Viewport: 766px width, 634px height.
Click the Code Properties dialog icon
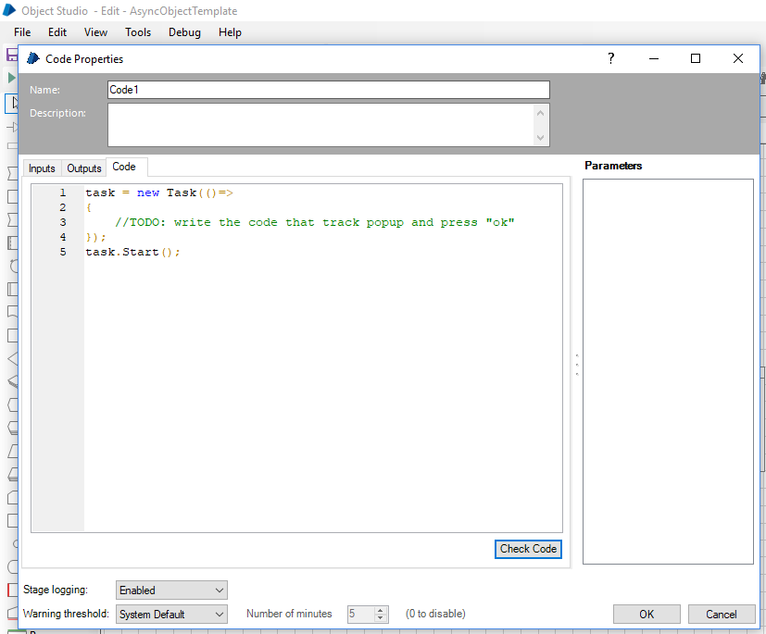(x=33, y=58)
